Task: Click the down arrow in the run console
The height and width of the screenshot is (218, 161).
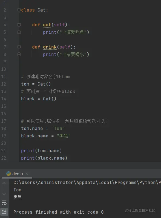Action: coord(4,193)
